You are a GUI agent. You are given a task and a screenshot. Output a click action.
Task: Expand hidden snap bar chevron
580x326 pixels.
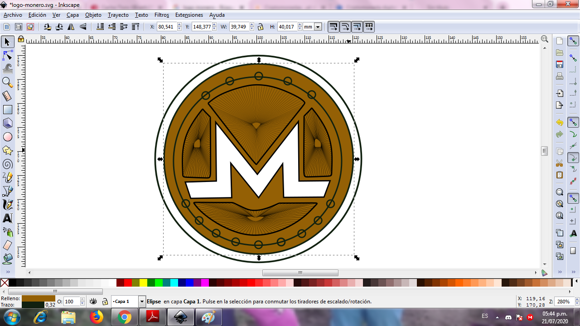click(x=573, y=272)
